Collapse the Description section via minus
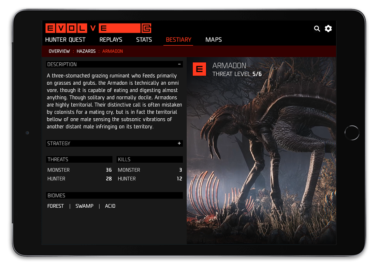The height and width of the screenshot is (266, 378). coord(179,64)
